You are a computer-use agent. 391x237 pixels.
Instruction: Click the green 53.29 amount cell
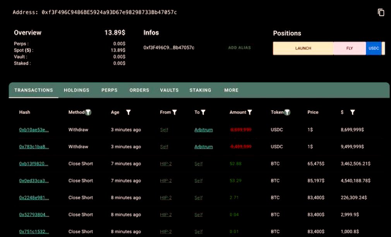pos(236,180)
